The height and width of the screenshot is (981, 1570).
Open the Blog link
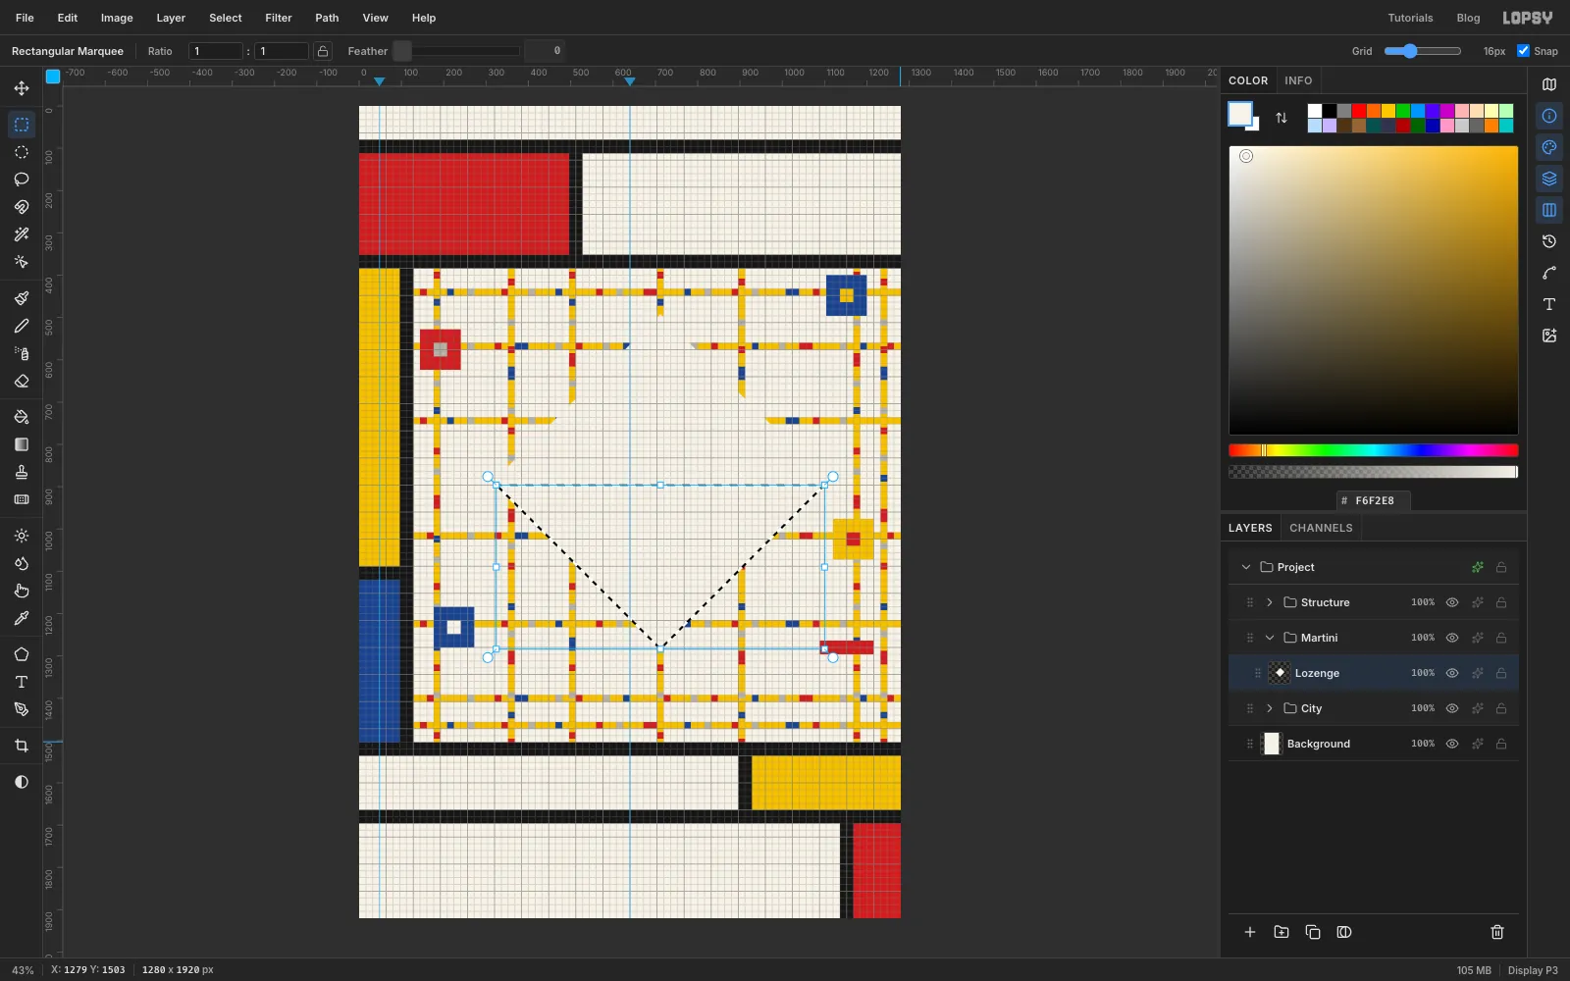pyautogui.click(x=1468, y=18)
